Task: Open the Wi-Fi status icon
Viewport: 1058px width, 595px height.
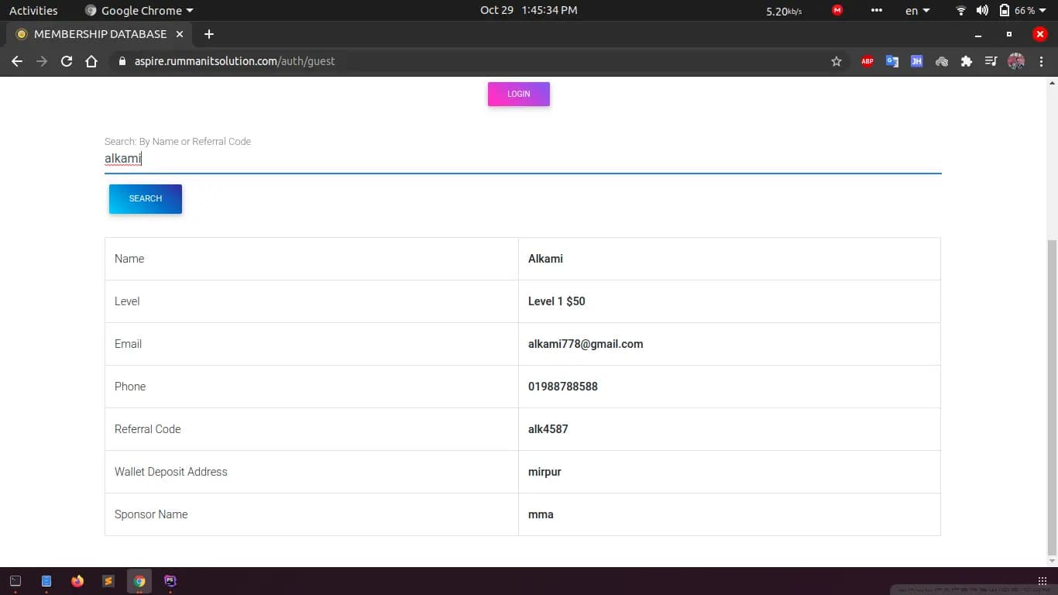Action: [x=961, y=10]
